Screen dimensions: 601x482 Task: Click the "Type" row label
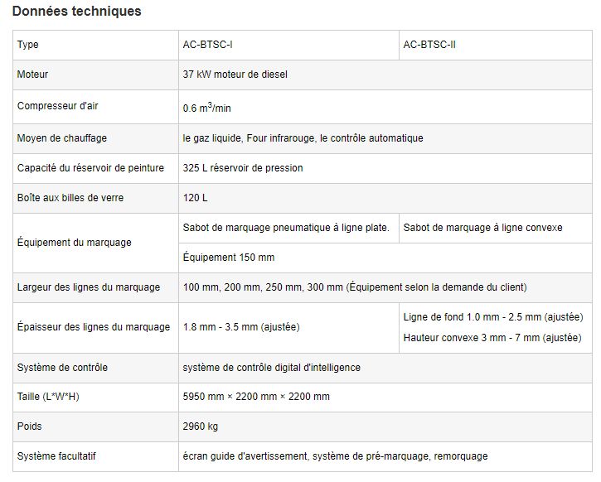[x=28, y=45]
